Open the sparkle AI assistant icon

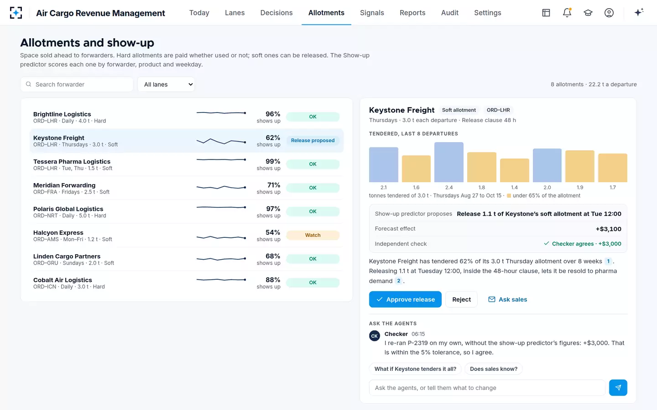tap(639, 12)
